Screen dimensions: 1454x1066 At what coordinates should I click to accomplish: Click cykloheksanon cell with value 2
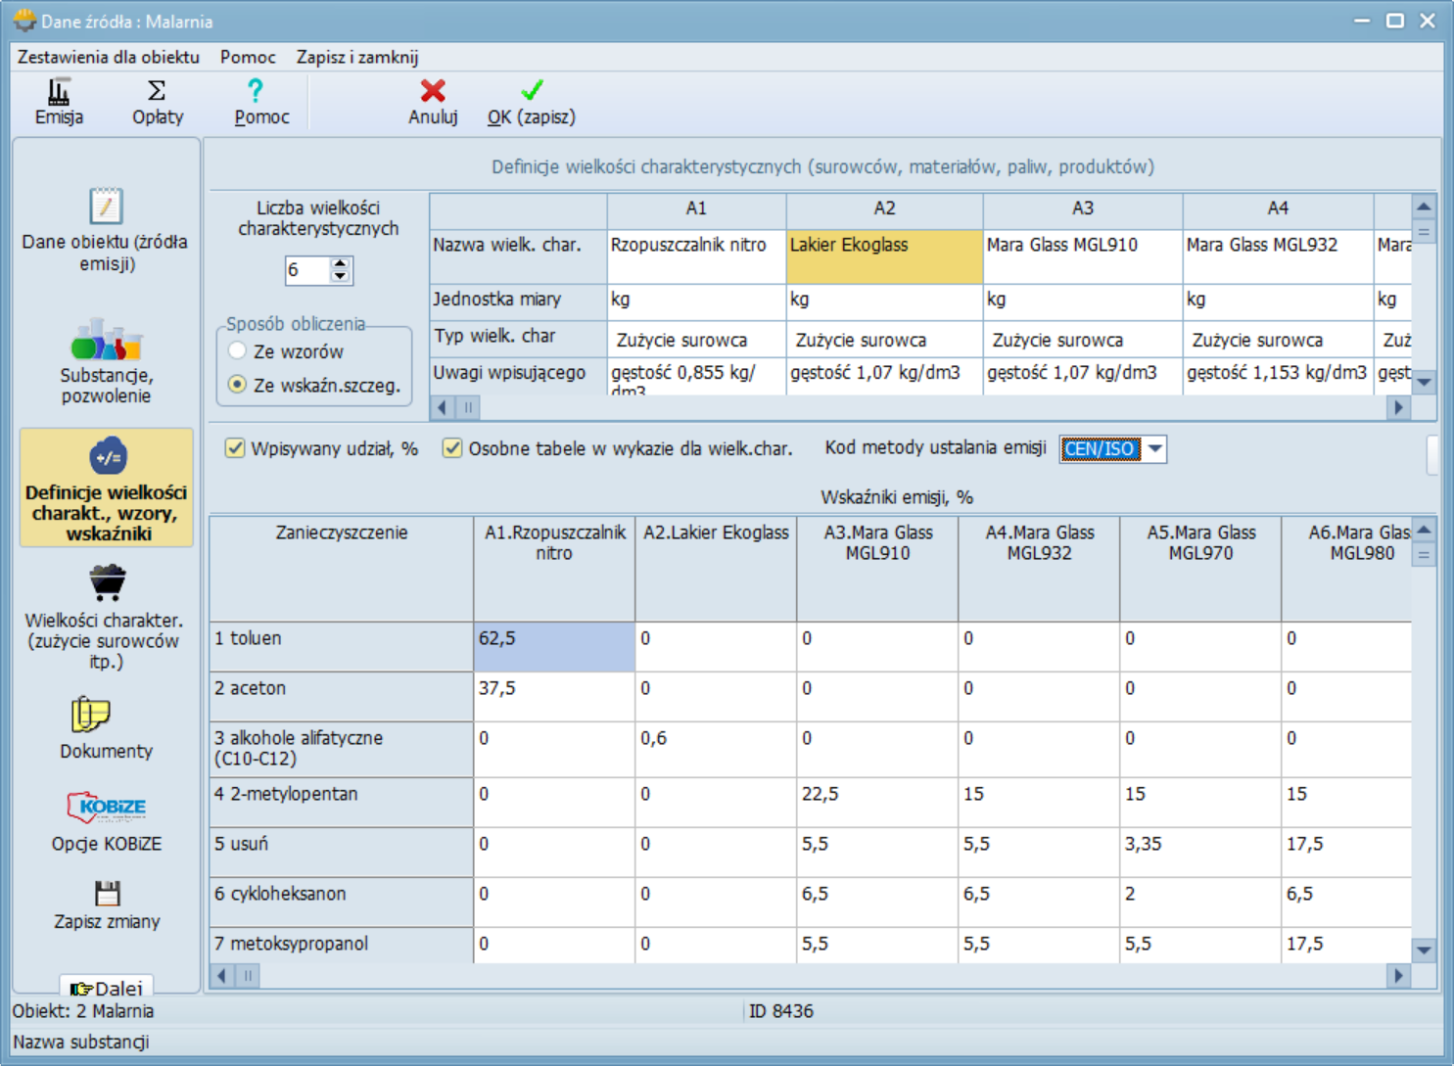[x=1200, y=903]
